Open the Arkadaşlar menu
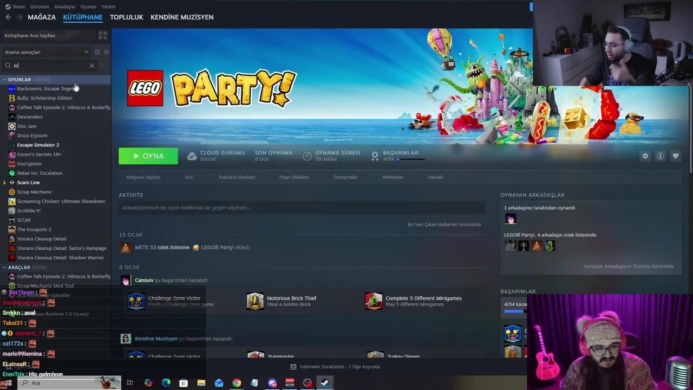The height and width of the screenshot is (390, 693). click(65, 6)
